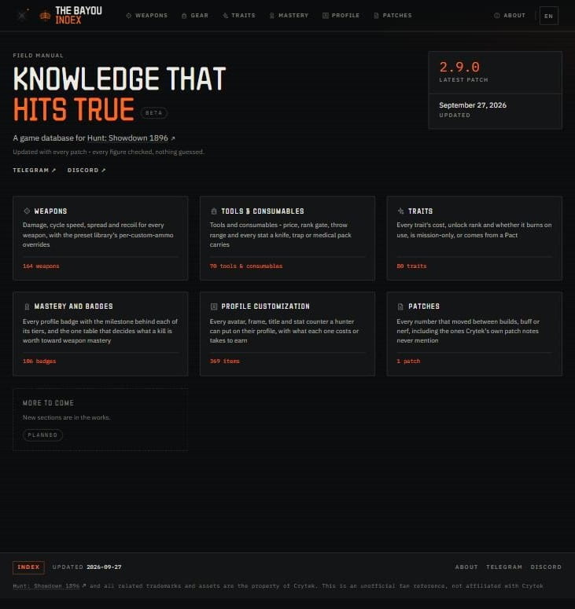Screen dimensions: 575x609
Task: Open the About page from the header
Action: click(x=510, y=16)
